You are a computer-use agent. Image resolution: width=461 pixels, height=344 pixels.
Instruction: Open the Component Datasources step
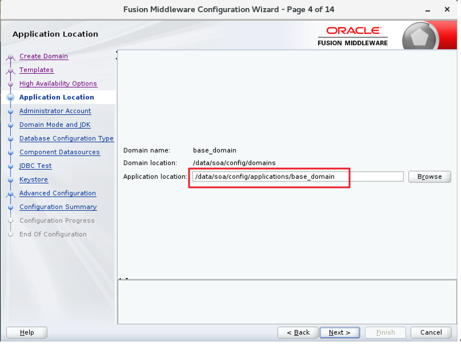point(59,152)
